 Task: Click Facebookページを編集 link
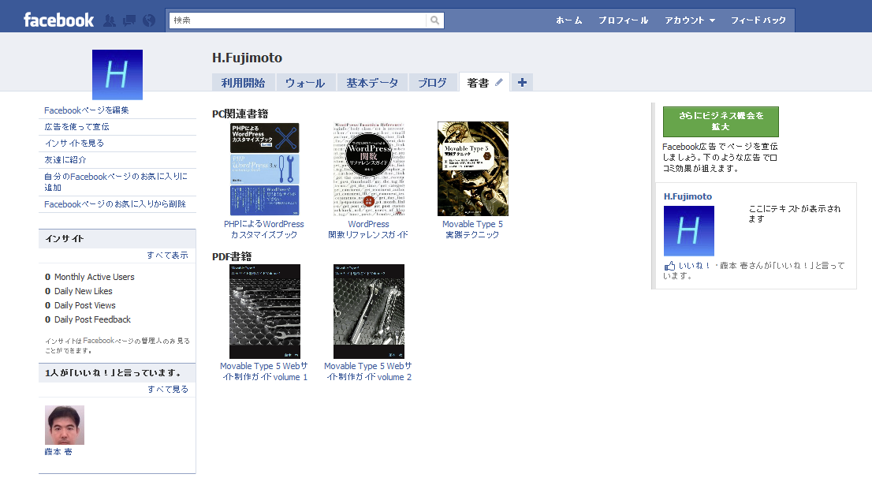pos(87,110)
